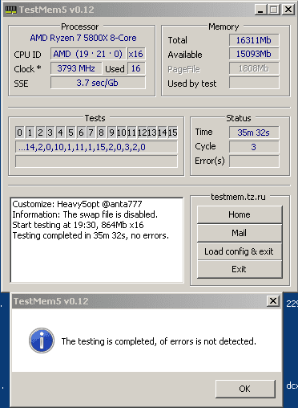The width and height of the screenshot is (298, 408).
Task: Select test number 13 box
Action: 152,133
